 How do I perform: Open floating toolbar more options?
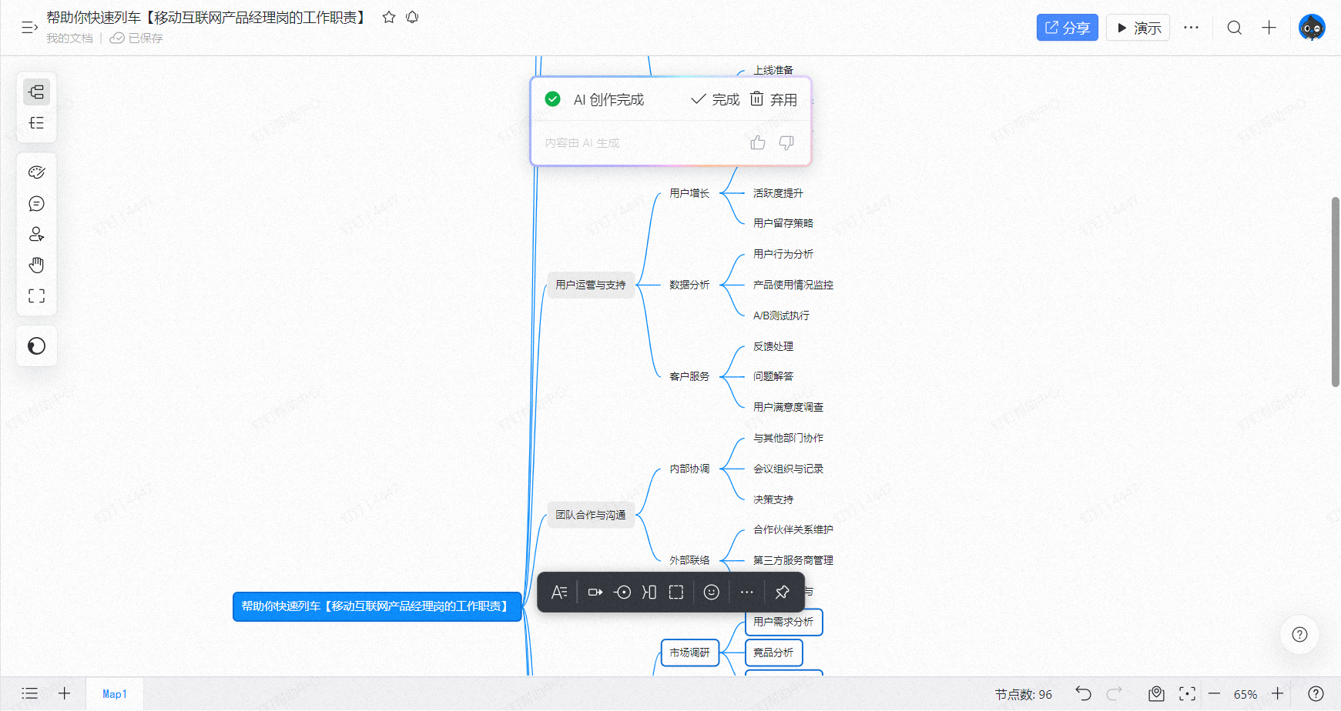(x=746, y=592)
